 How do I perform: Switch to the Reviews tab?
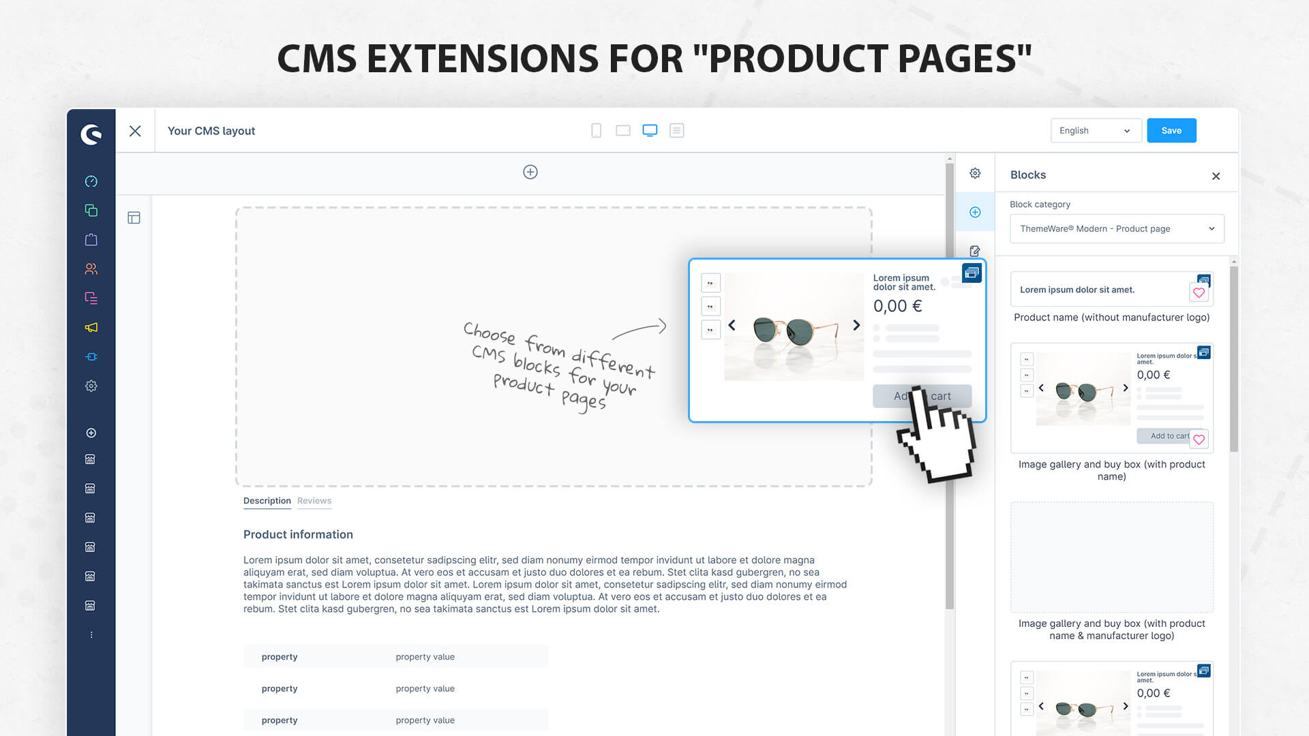[314, 501]
